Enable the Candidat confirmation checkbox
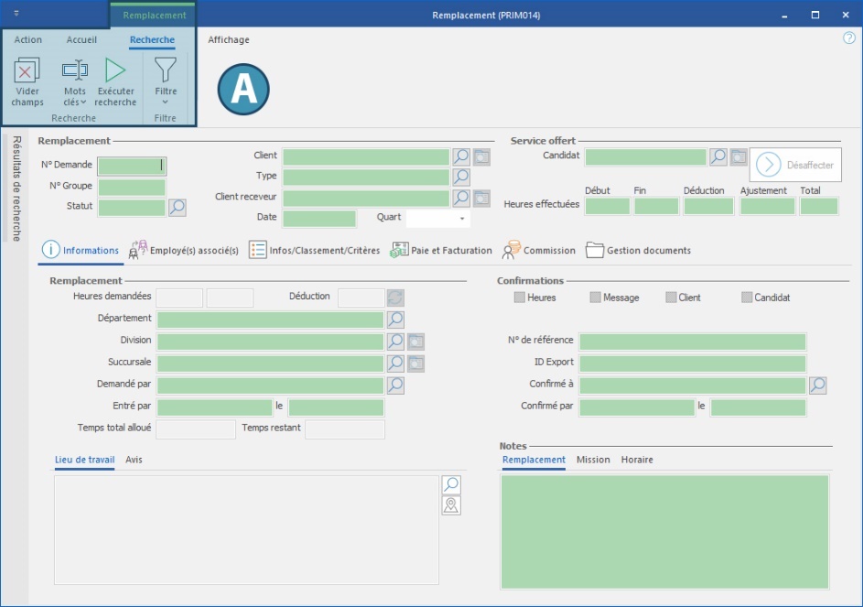The image size is (863, 607). [747, 298]
